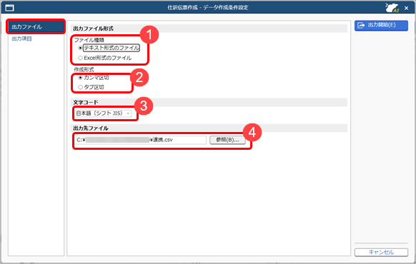Viewport: 416px width, 264px height.
Task: Click the output file path field
Action: tap(140, 140)
